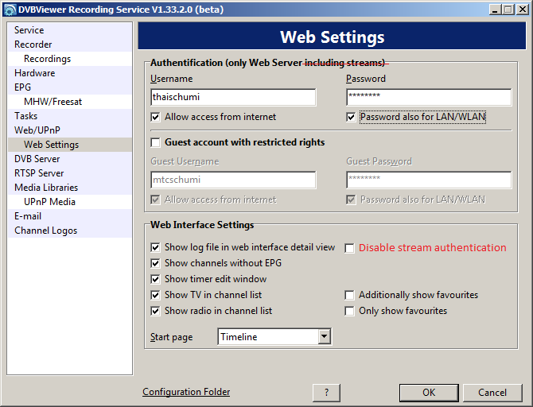Toggle Show channels without EPG
The image size is (533, 407).
156,263
